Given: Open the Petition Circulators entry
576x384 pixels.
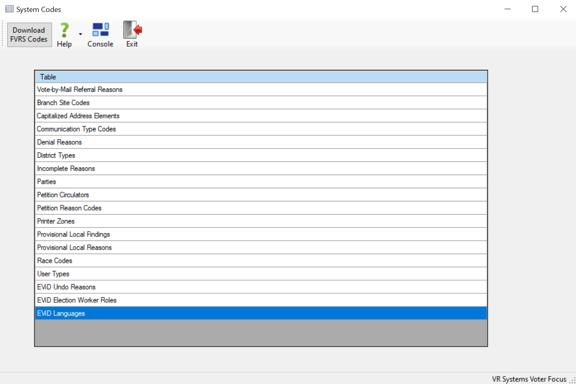Looking at the screenshot, I should [x=63, y=195].
